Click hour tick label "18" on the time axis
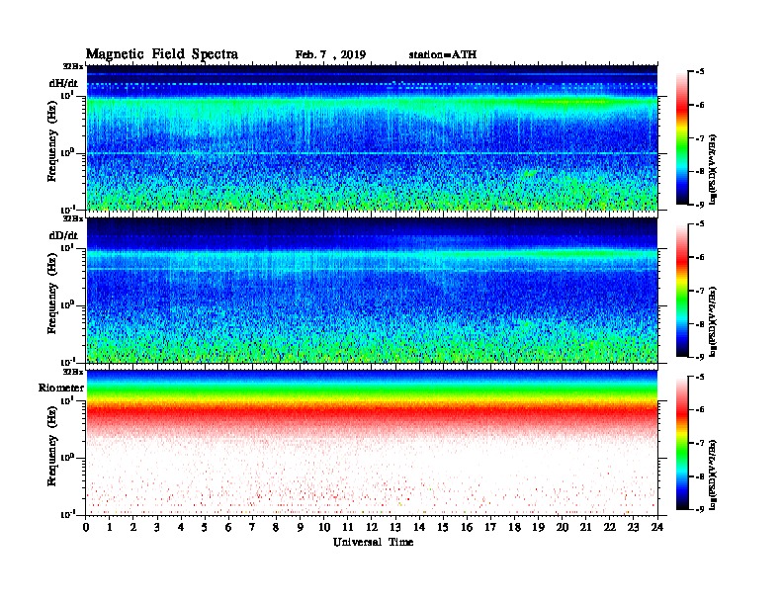The height and width of the screenshot is (605, 783). pos(515,528)
